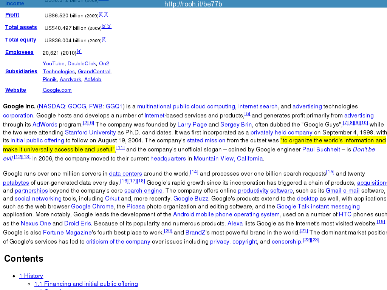The height and width of the screenshot is (290, 387).
Task: Click the Employees infobox label
Action: point(19,52)
